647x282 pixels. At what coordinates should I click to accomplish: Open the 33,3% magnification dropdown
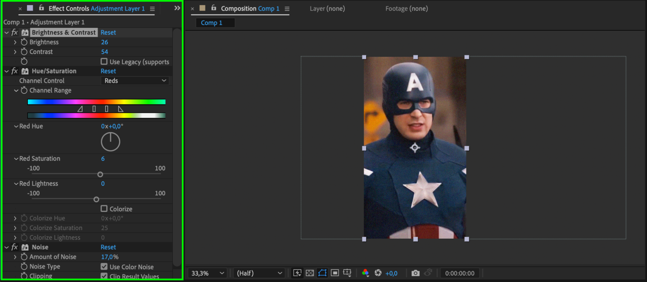pyautogui.click(x=207, y=273)
